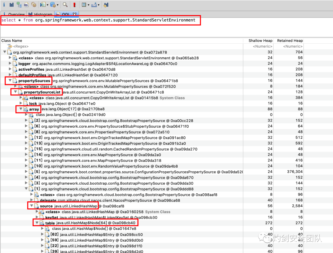
Task: Select the defaultProfiles LinkedHashSet object icon
Action: coord(15,75)
